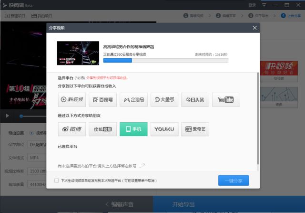Select the 视频 export radio button

pyautogui.click(x=31, y=133)
